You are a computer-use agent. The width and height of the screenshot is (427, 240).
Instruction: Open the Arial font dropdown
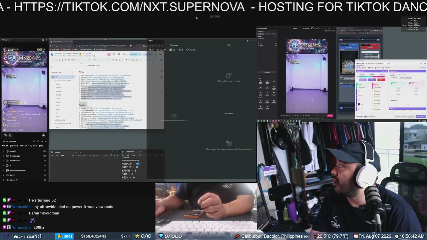pyautogui.click(x=96, y=60)
